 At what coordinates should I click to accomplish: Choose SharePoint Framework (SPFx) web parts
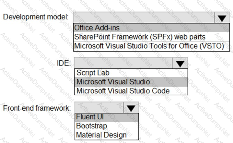tap(139, 37)
